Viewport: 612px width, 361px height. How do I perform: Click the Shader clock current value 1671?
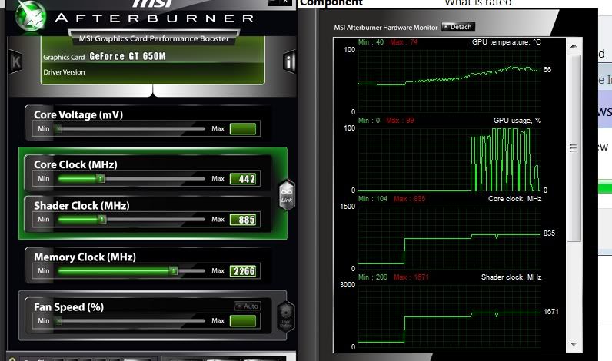[x=551, y=312]
